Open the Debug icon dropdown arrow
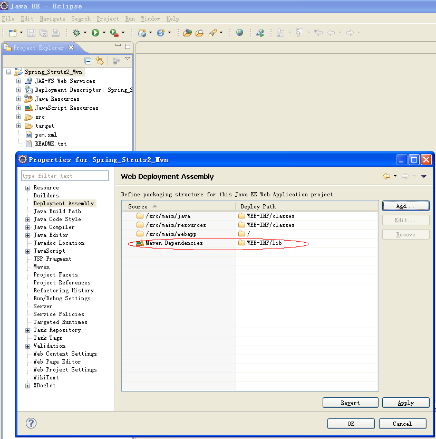The width and height of the screenshot is (436, 439). [85, 33]
